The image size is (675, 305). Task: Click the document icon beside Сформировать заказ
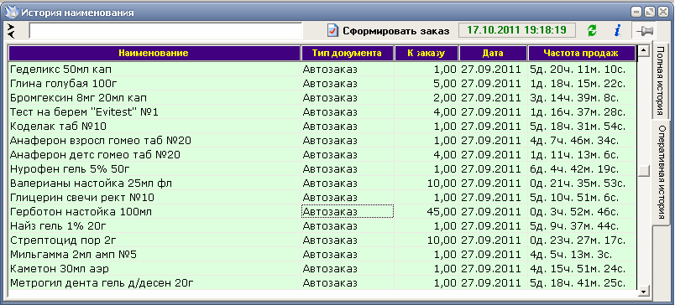332,30
